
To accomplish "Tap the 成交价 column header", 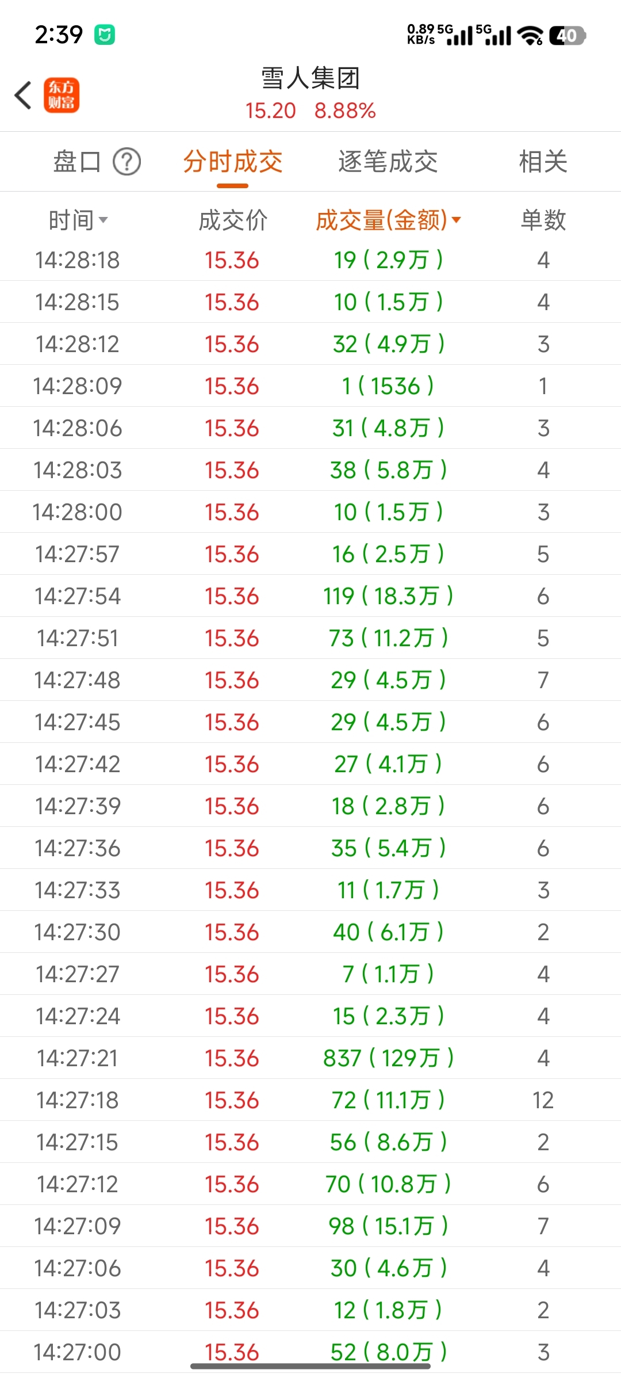I will click(233, 220).
